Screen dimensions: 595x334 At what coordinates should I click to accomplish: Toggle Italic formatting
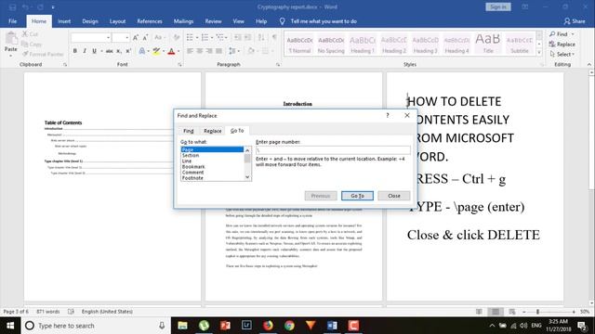[85, 51]
